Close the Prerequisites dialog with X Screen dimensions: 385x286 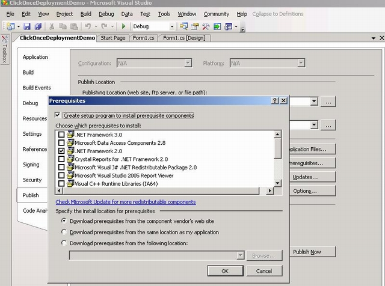(x=283, y=100)
